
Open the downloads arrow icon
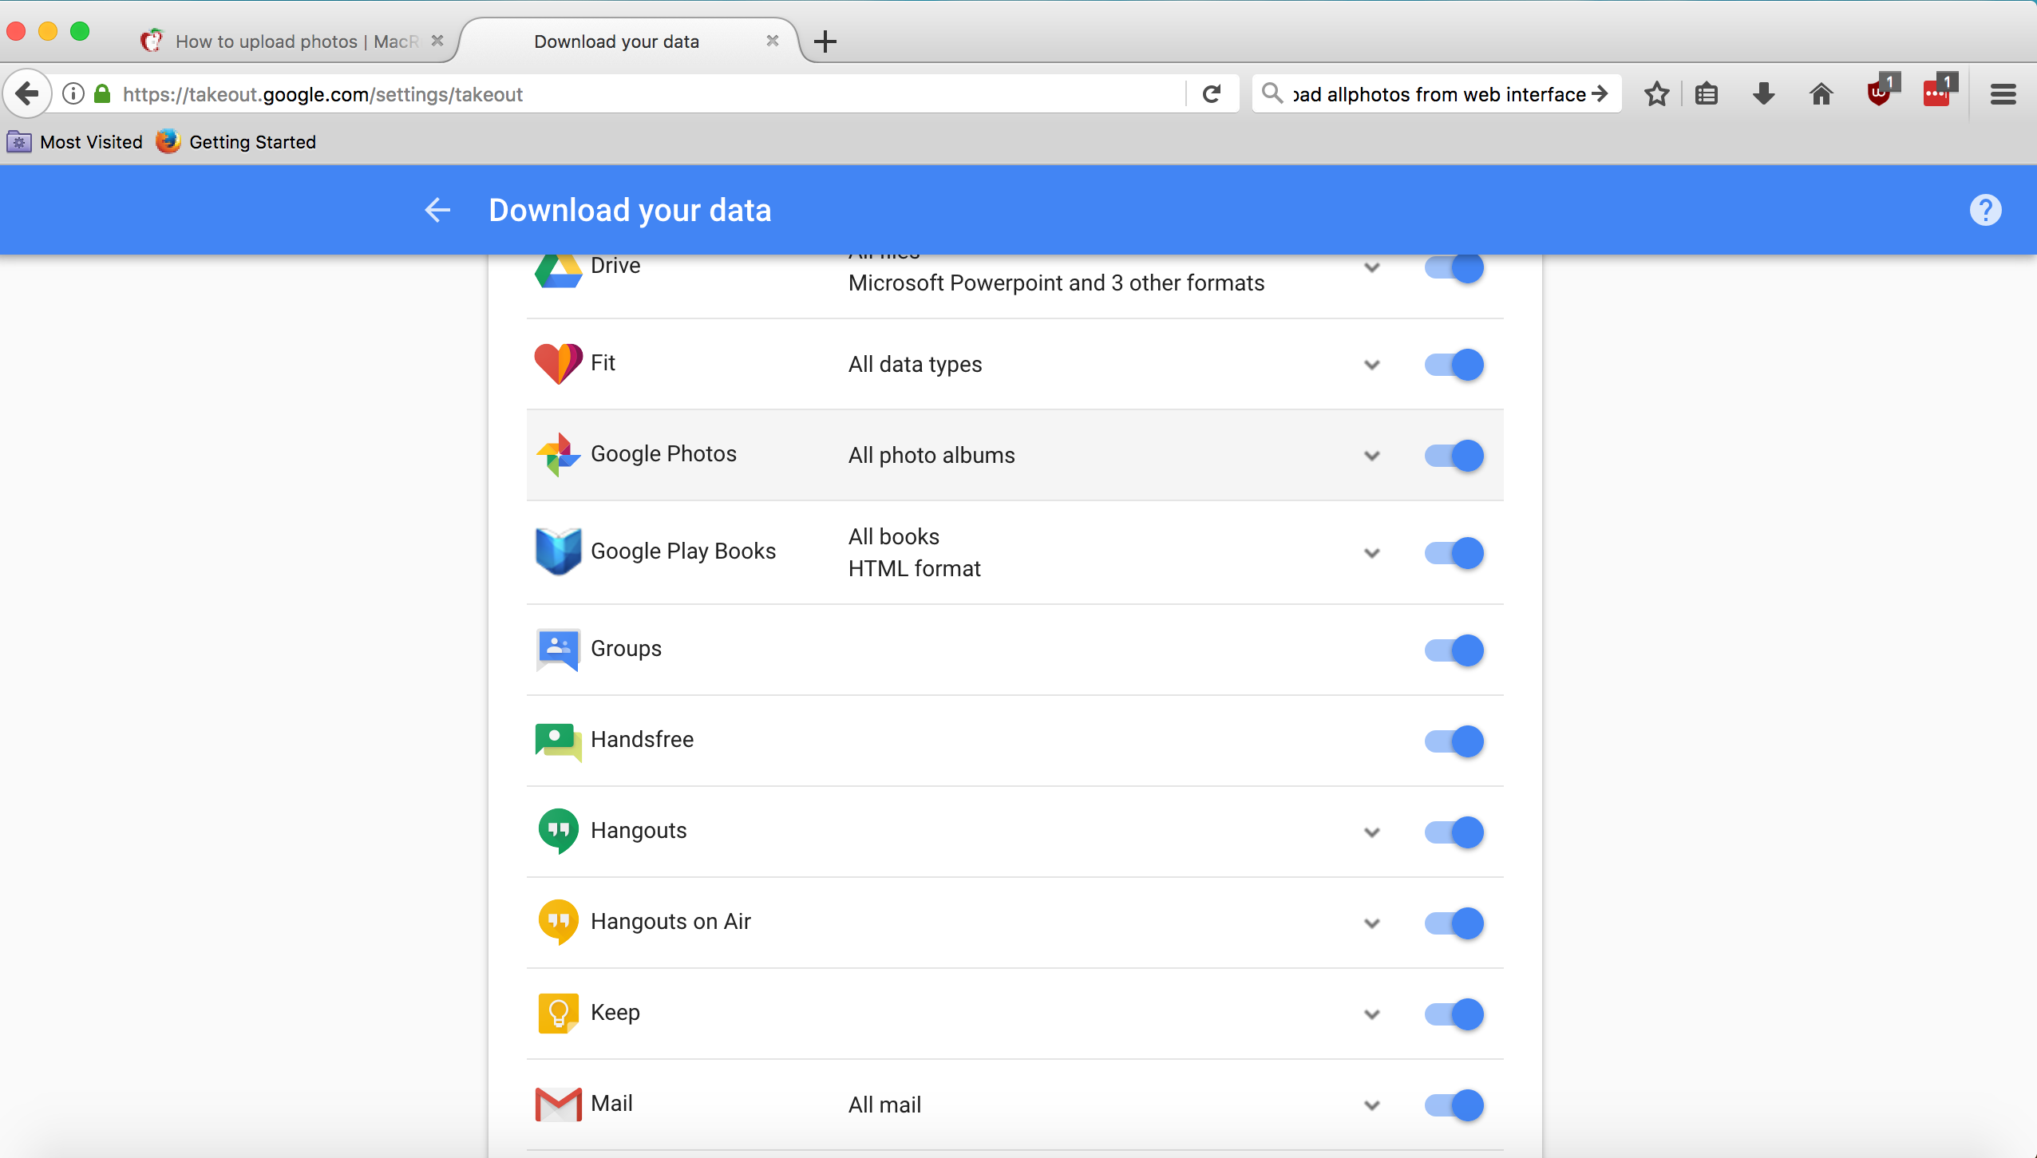point(1764,94)
